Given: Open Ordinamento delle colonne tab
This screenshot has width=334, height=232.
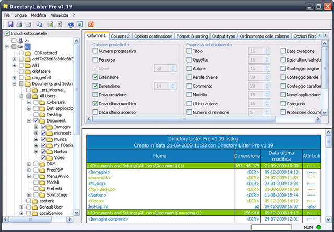Looking at the screenshot, I should pos(265,36).
